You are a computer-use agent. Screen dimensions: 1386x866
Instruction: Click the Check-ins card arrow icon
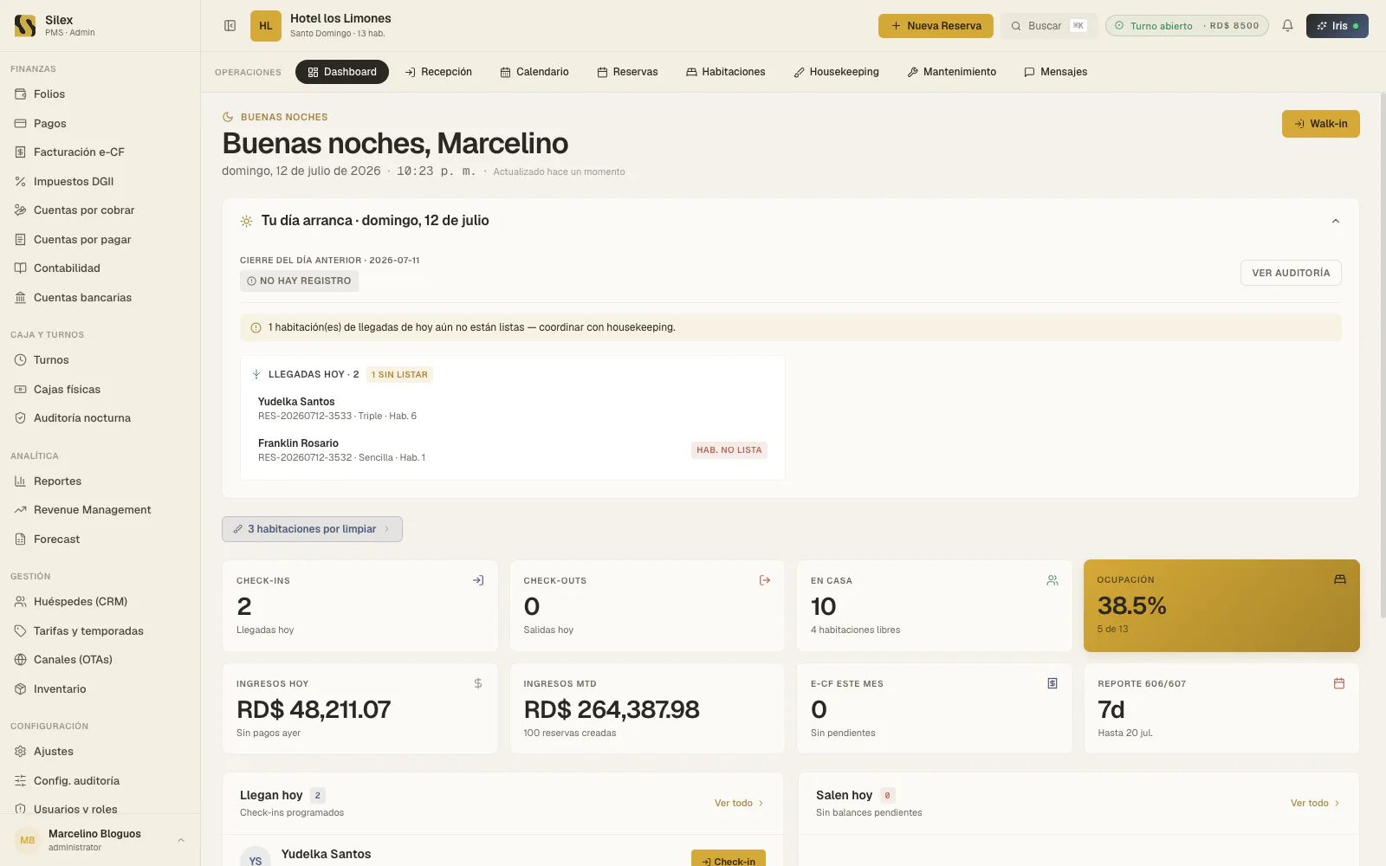(478, 580)
